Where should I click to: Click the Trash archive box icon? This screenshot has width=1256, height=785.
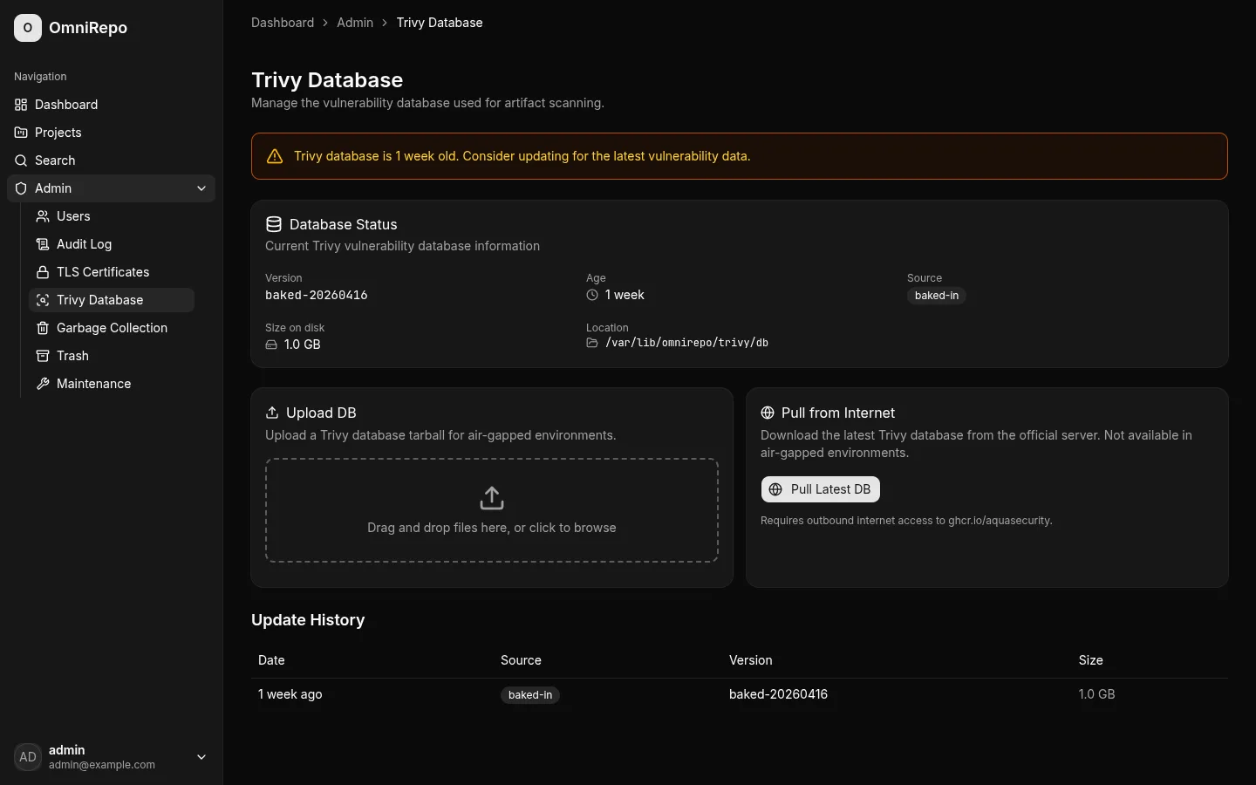click(43, 356)
